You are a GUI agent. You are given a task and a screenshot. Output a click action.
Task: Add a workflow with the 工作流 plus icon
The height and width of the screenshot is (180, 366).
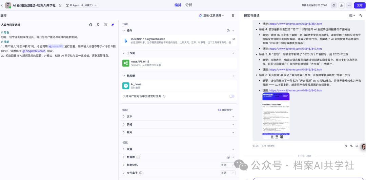pyautogui.click(x=233, y=53)
